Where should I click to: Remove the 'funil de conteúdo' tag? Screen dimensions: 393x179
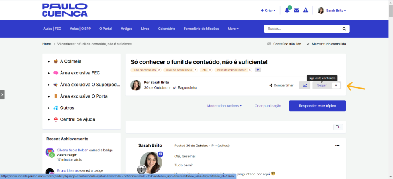159,70
